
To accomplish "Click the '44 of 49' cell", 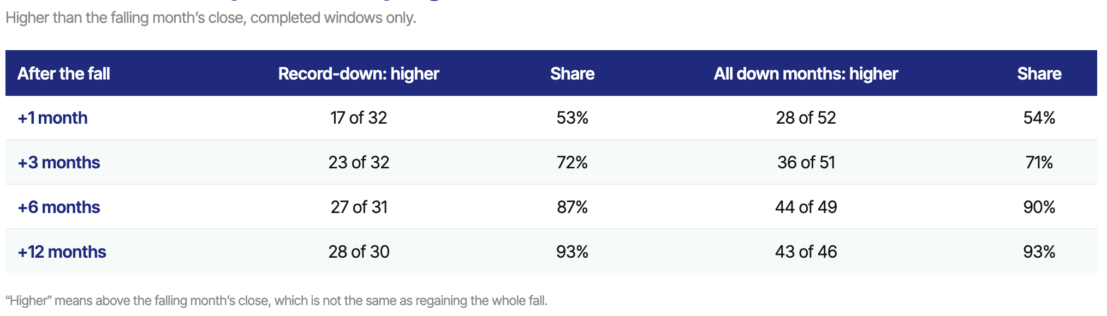I will click(x=806, y=207).
